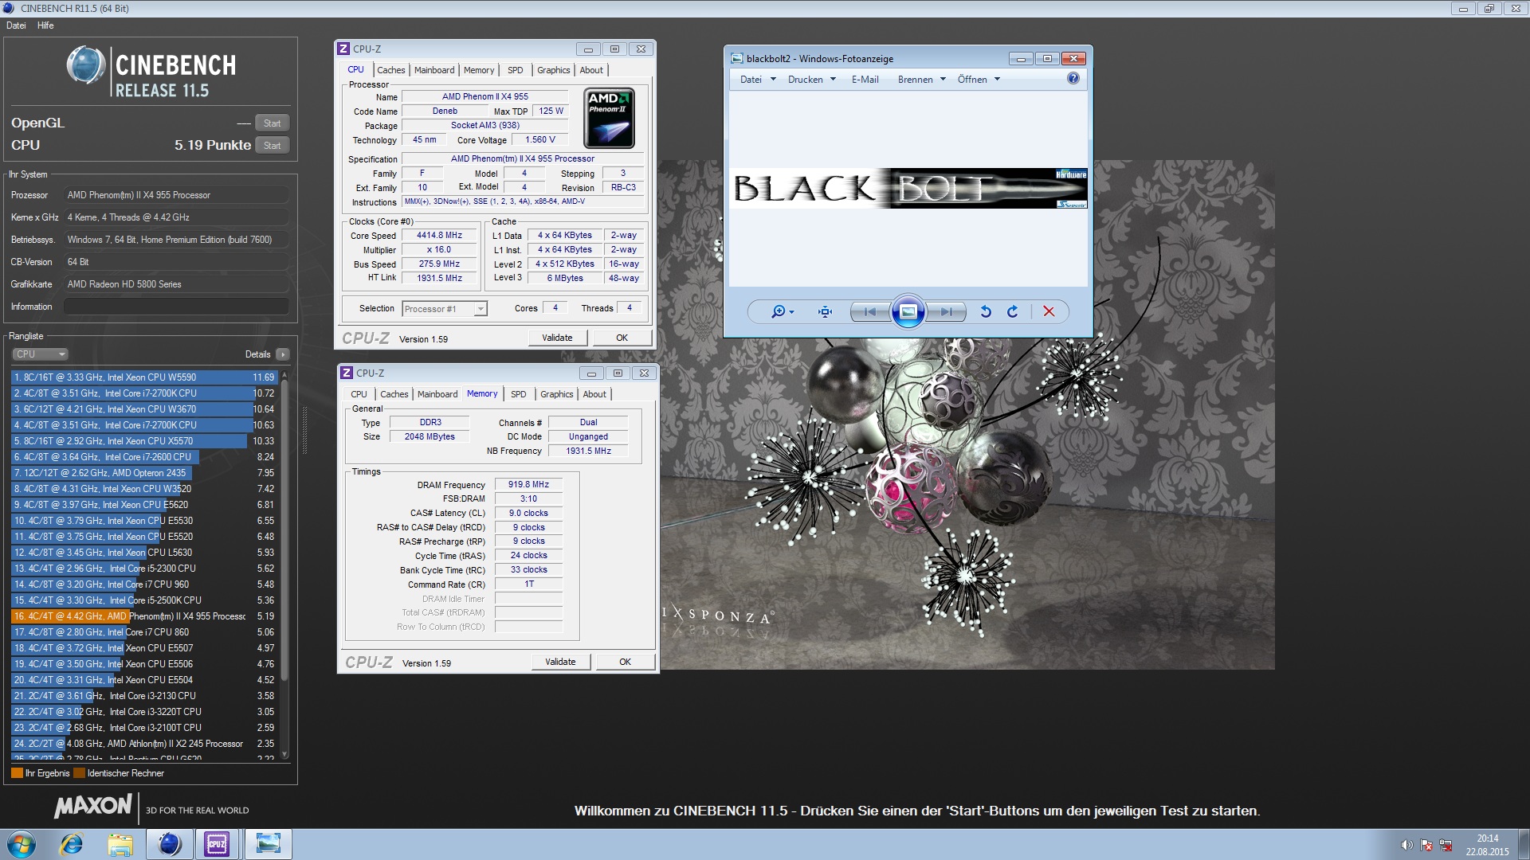The height and width of the screenshot is (860, 1530).
Task: Open Internet Explorer from the taskbar
Action: click(x=72, y=844)
